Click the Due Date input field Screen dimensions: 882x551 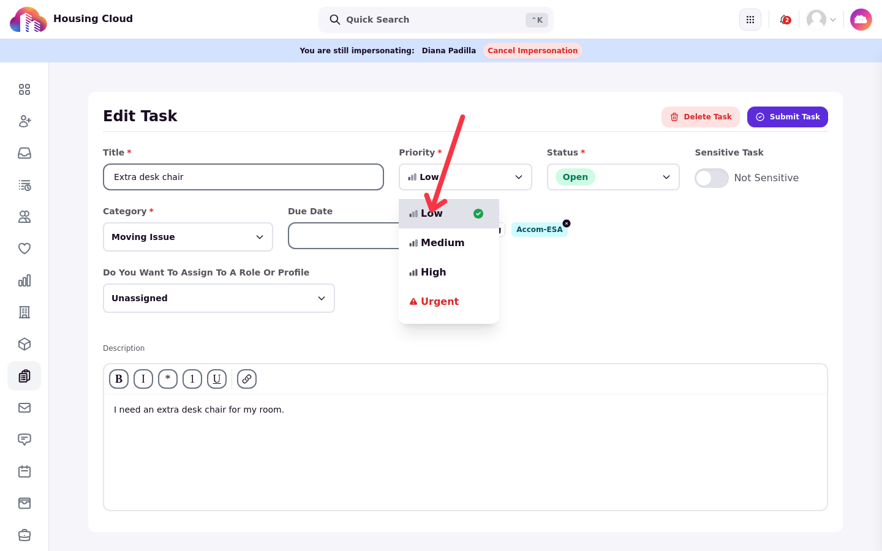point(343,236)
